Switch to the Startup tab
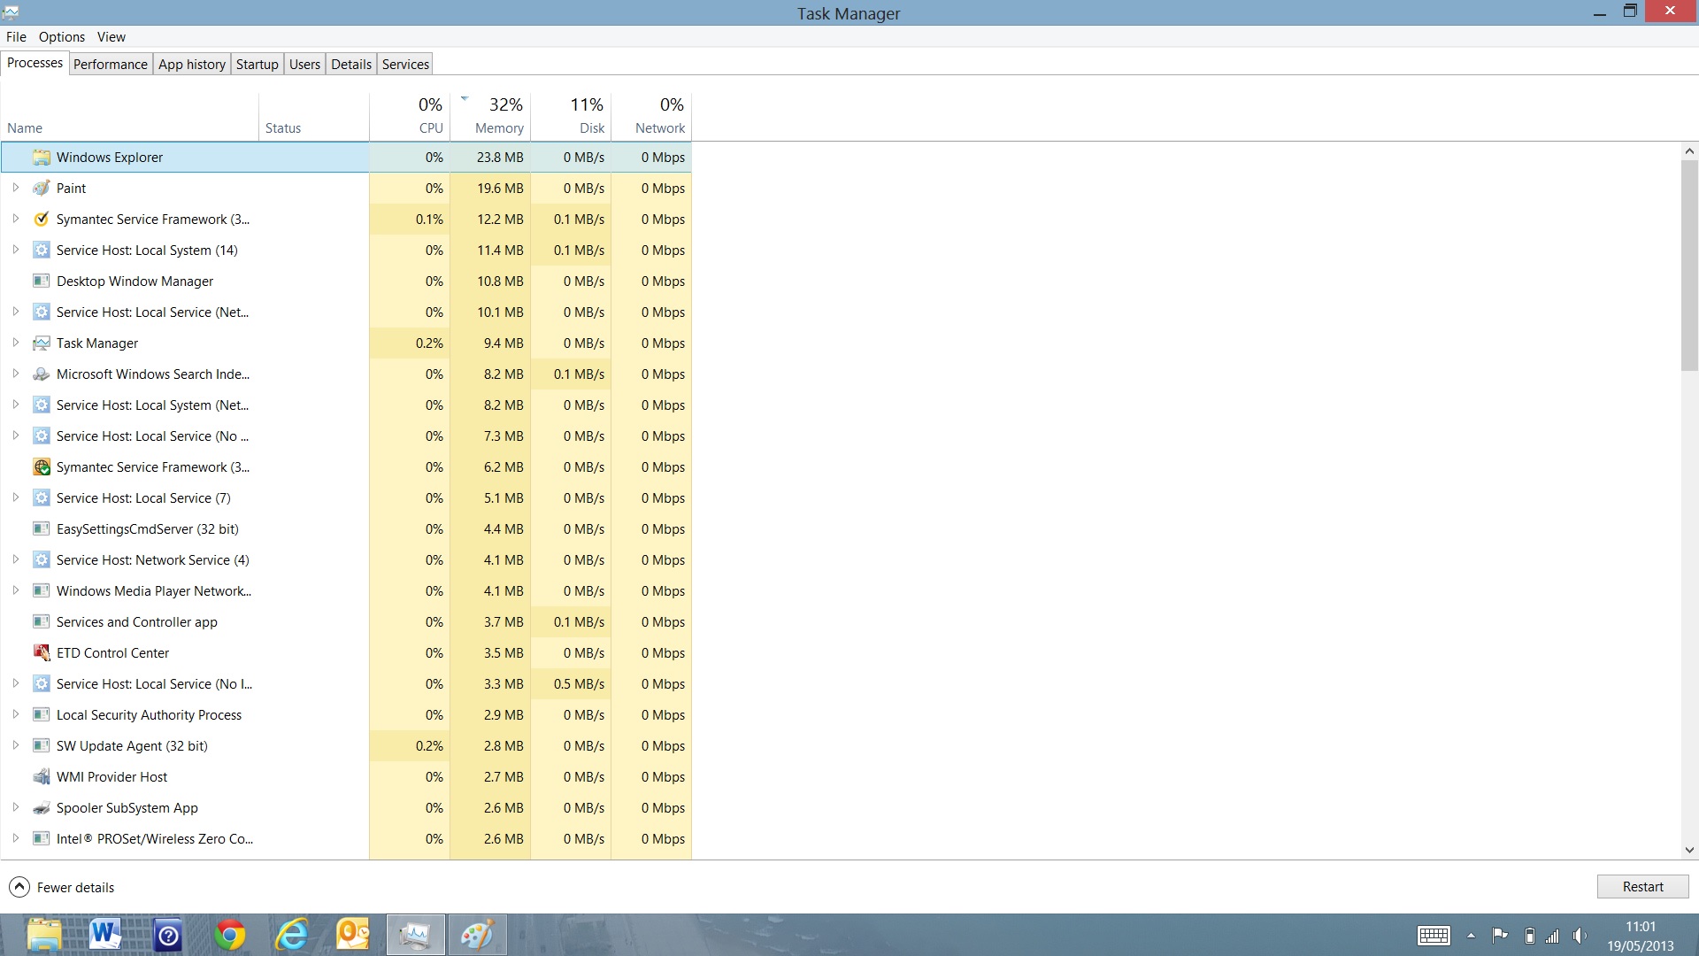Viewport: 1699px width, 956px height. point(258,65)
